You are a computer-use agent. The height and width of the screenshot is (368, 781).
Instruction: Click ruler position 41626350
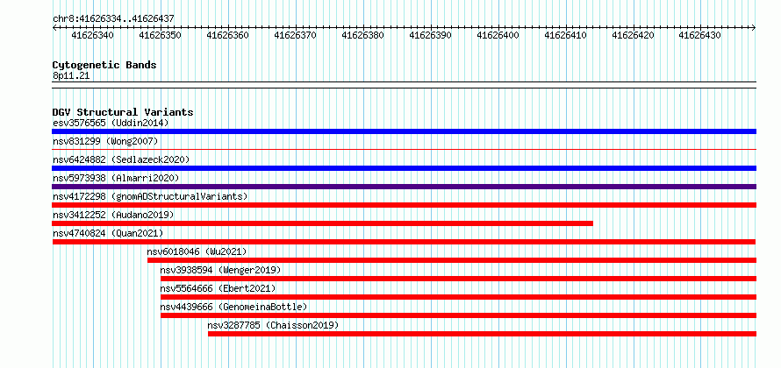[x=161, y=35]
